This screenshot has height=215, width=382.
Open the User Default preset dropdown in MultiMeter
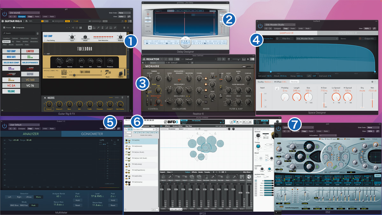[24, 125]
